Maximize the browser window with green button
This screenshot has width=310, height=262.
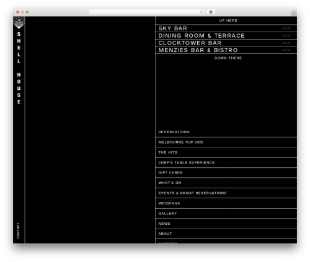pos(27,12)
